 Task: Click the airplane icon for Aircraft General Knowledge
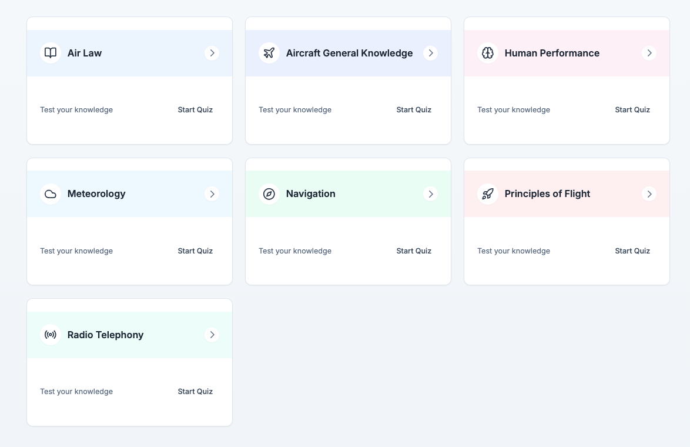point(269,53)
